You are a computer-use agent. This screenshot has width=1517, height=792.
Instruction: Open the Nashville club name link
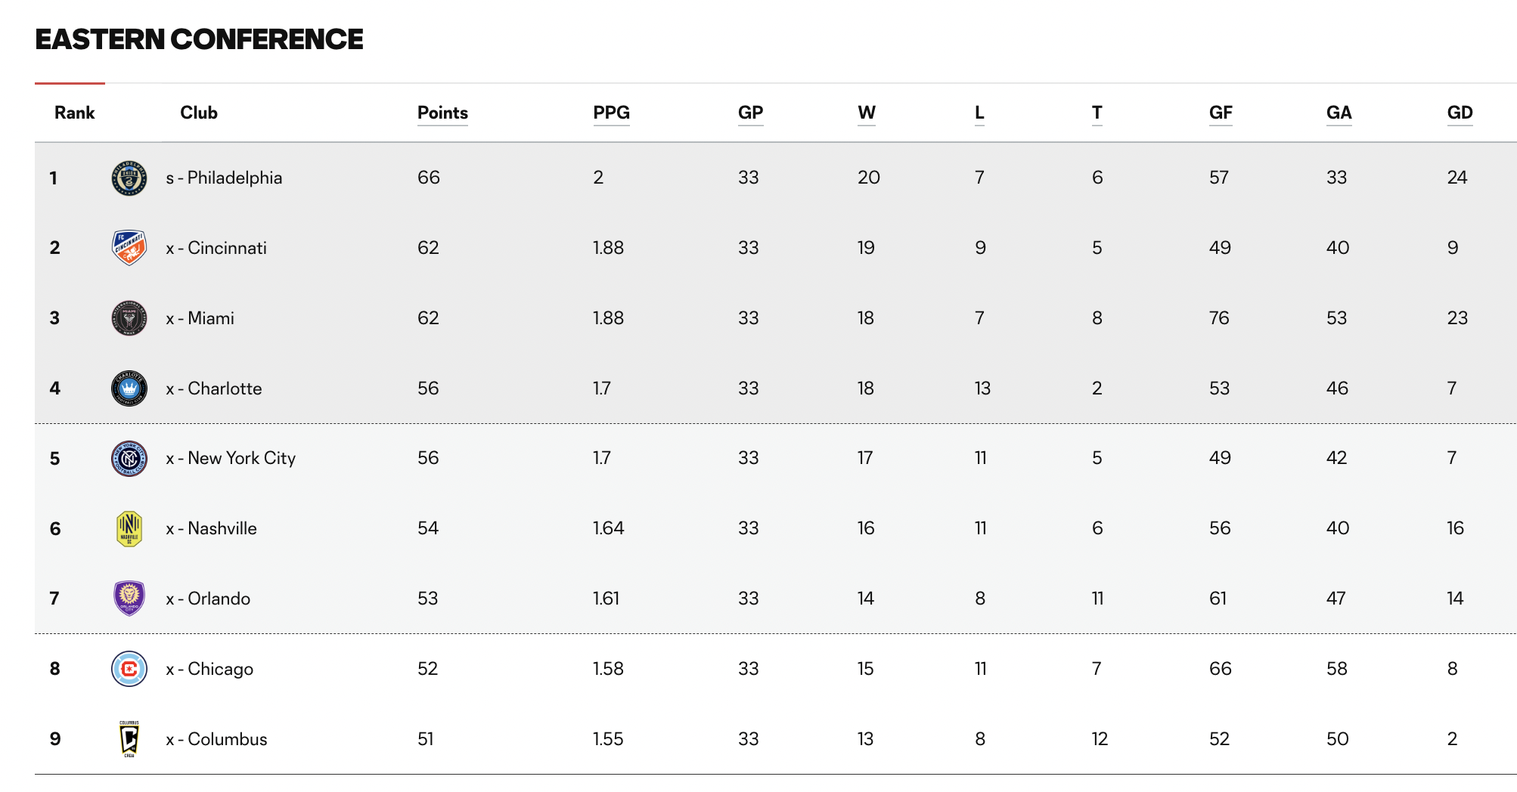pyautogui.click(x=222, y=529)
